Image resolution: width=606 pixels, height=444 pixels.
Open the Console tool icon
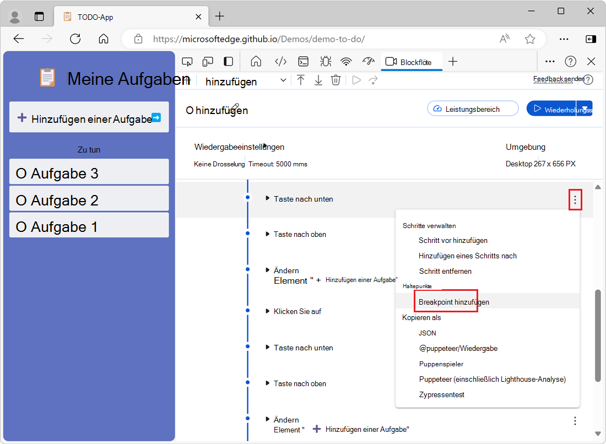pyautogui.click(x=304, y=62)
